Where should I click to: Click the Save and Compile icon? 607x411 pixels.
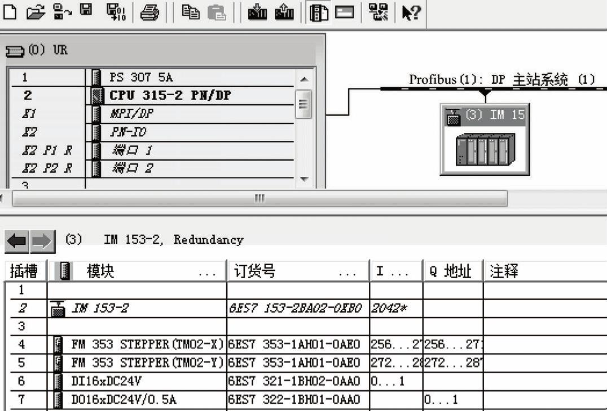(x=116, y=12)
